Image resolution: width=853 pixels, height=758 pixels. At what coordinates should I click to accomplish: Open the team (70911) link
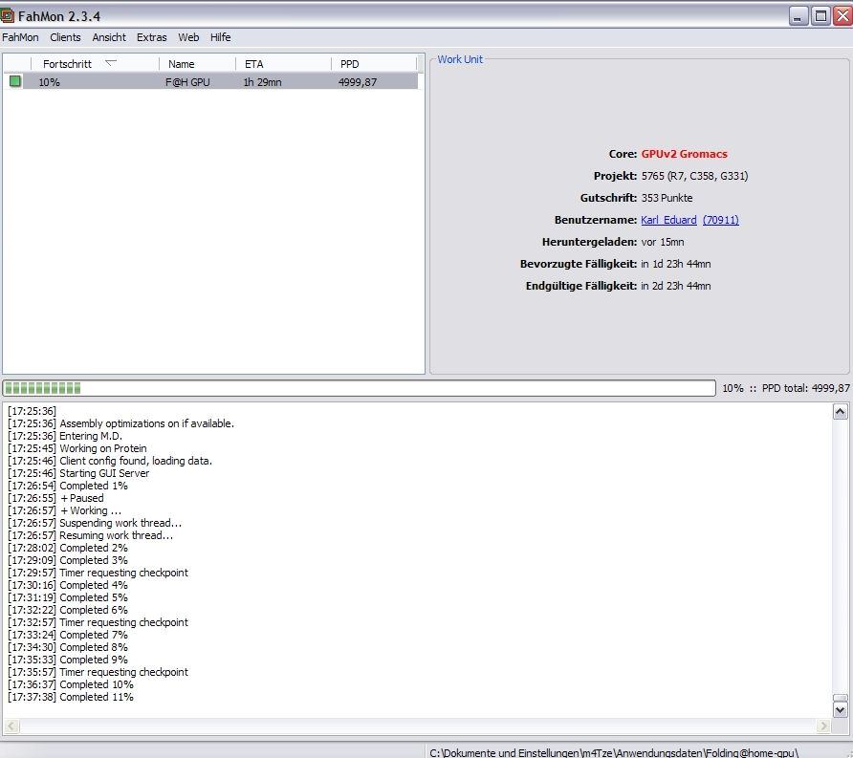pyautogui.click(x=720, y=220)
